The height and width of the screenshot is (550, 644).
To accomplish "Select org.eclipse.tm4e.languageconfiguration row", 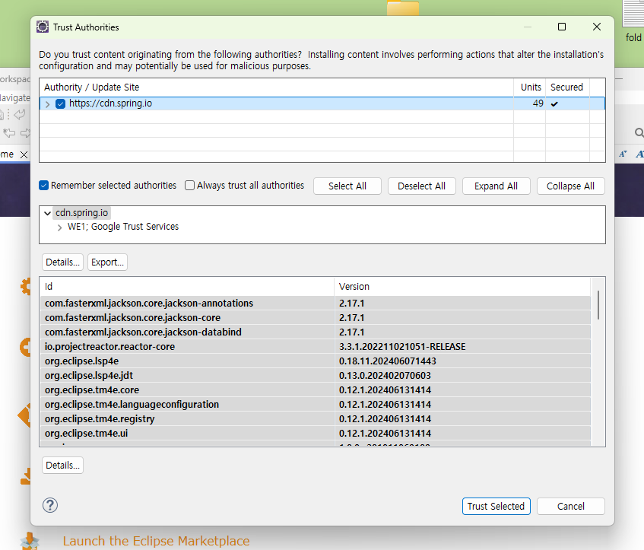I will 315,404.
